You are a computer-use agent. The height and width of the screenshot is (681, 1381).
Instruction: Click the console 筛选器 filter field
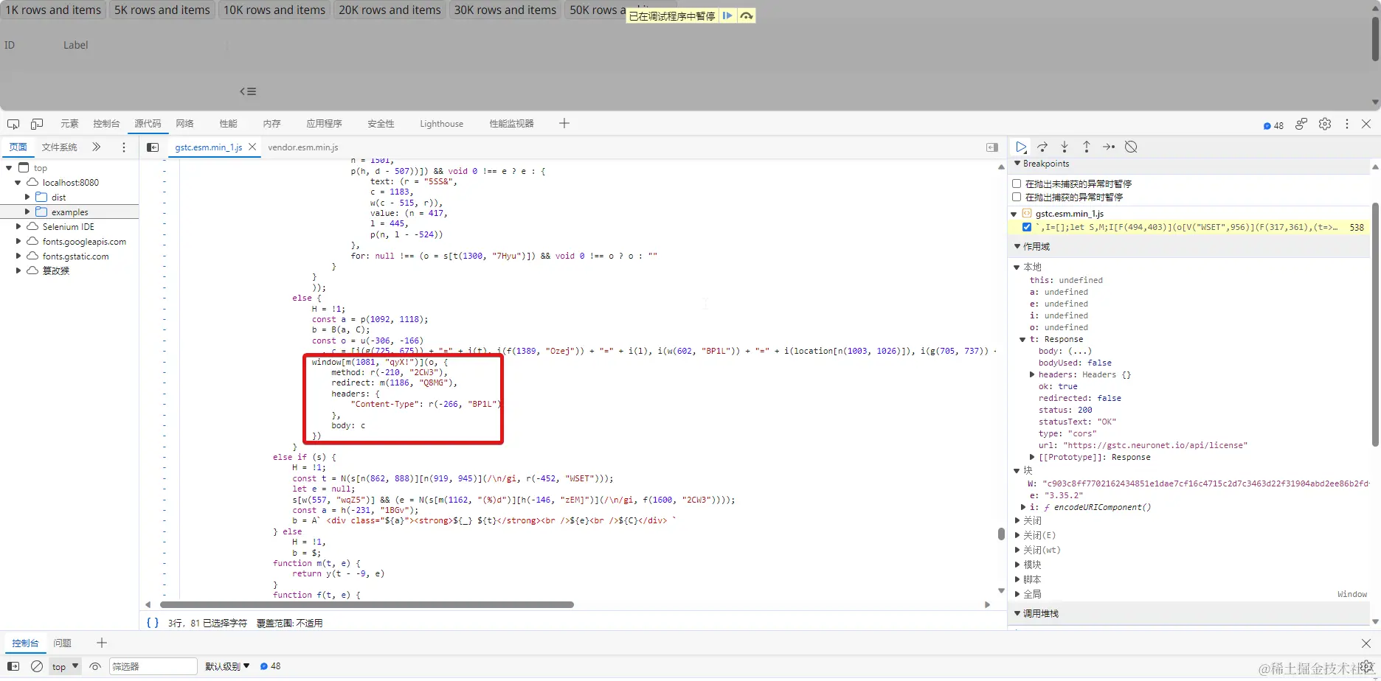(x=153, y=666)
